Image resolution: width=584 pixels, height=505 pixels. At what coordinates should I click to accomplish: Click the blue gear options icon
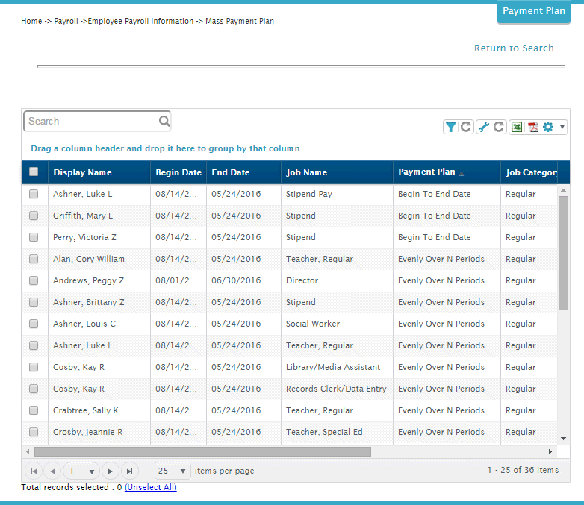pyautogui.click(x=548, y=127)
